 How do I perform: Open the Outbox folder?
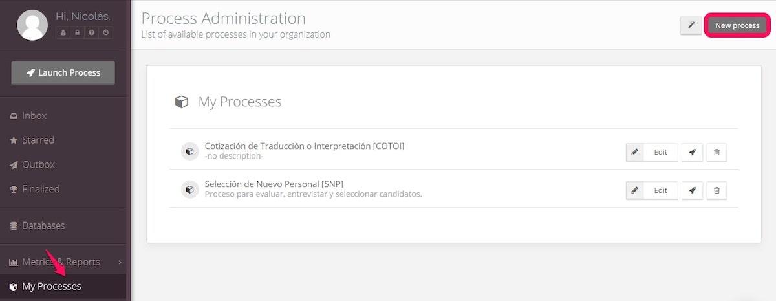[x=38, y=165]
